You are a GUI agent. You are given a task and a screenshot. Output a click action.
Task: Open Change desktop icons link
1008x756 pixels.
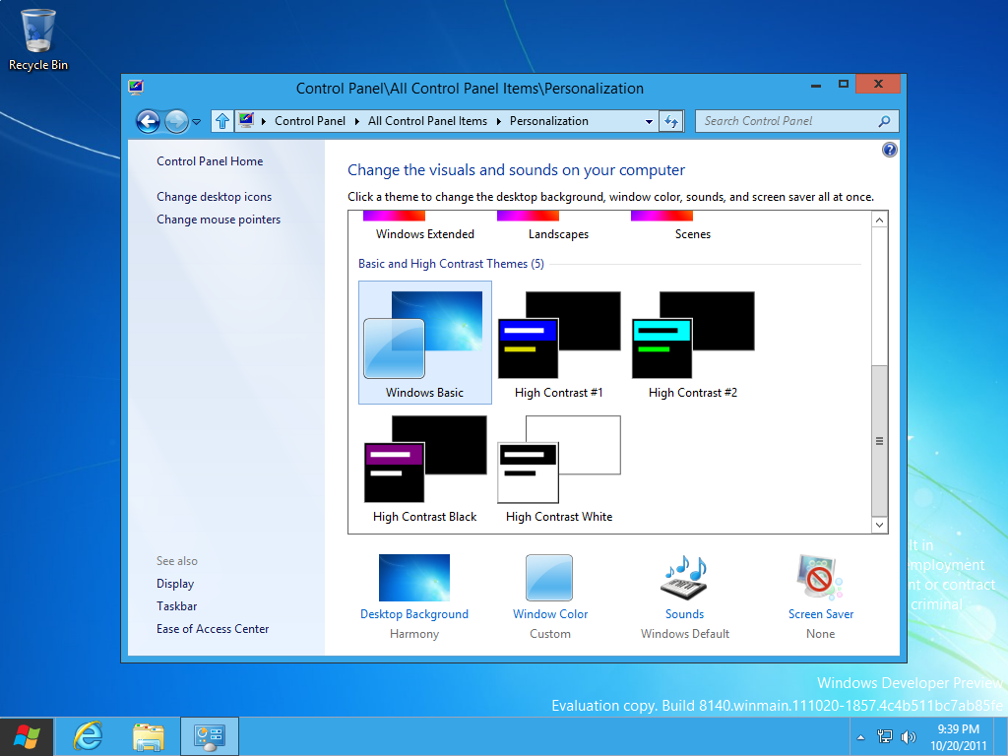pyautogui.click(x=214, y=197)
